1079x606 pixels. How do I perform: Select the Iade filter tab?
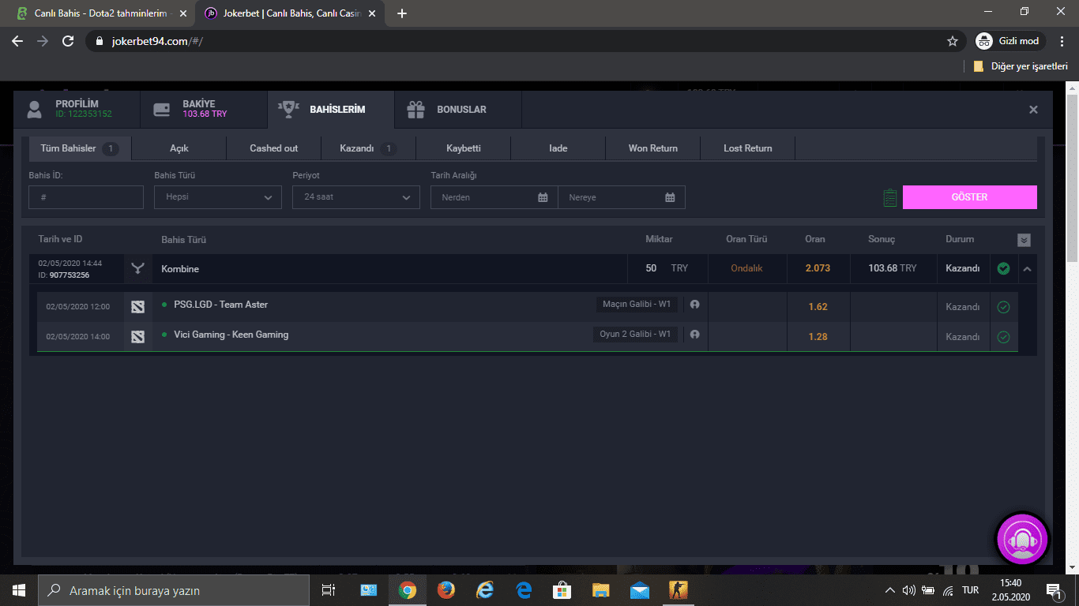pos(558,148)
